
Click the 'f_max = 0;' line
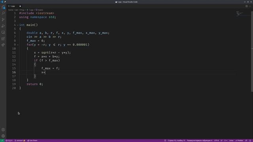(36, 41)
